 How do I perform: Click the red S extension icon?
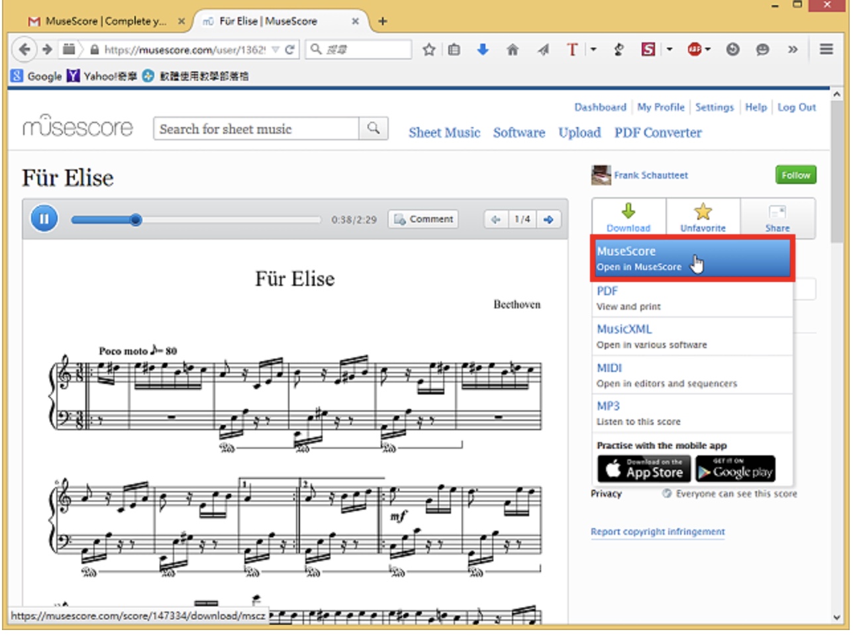648,50
